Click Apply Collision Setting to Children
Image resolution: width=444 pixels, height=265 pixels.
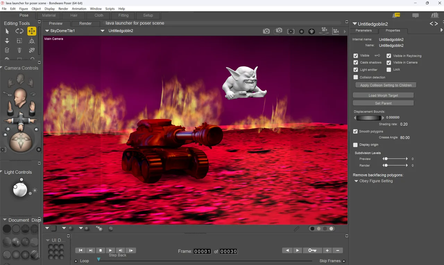386,85
